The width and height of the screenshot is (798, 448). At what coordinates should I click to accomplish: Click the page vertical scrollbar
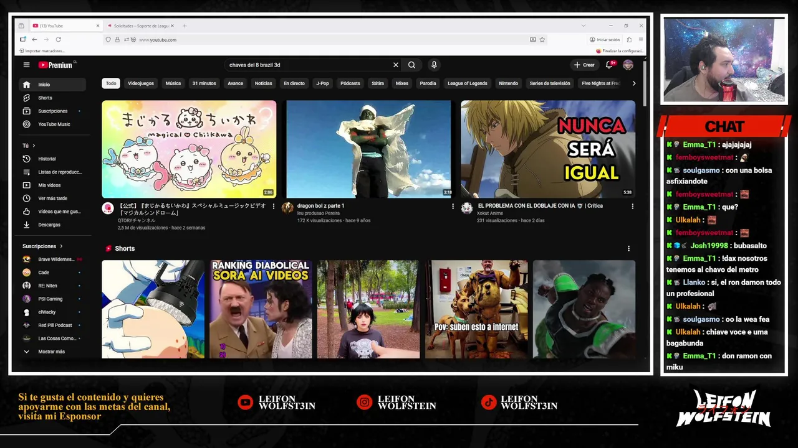pyautogui.click(x=645, y=83)
